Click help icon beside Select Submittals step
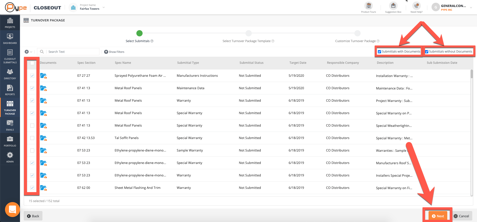Screen dimensions: 477x222 [x=152, y=41]
